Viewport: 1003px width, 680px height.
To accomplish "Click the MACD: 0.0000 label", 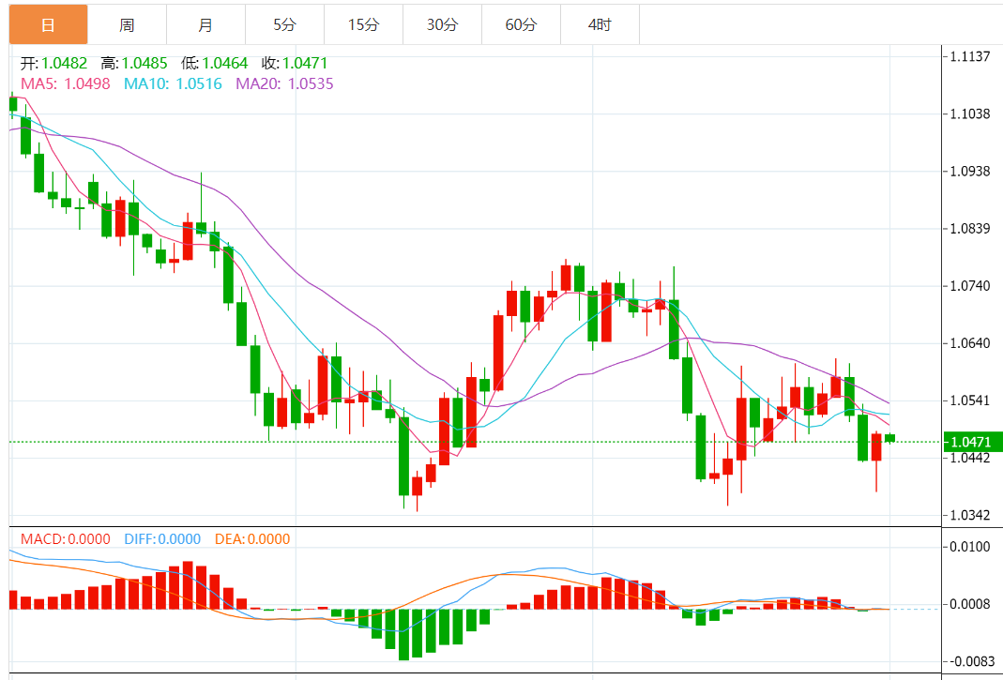I will [x=66, y=539].
